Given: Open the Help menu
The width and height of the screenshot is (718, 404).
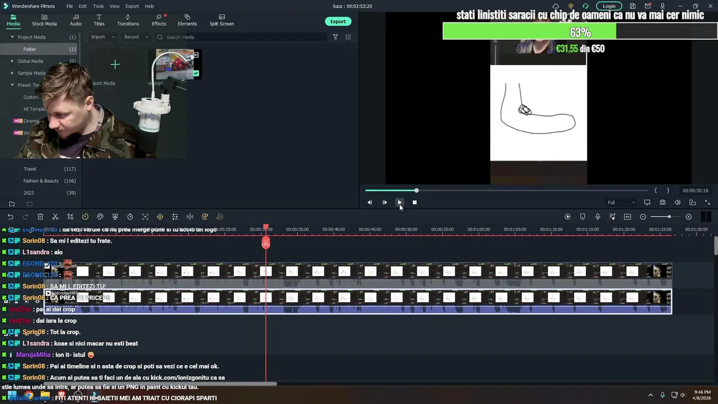Looking at the screenshot, I should [149, 6].
